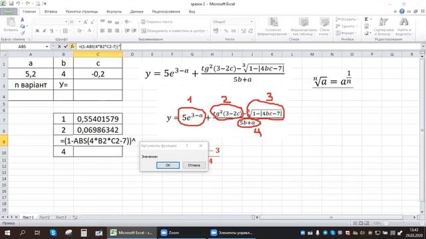Open Excel help via blue question mark
Screen dimensions: 426x239
(x=402, y=11)
